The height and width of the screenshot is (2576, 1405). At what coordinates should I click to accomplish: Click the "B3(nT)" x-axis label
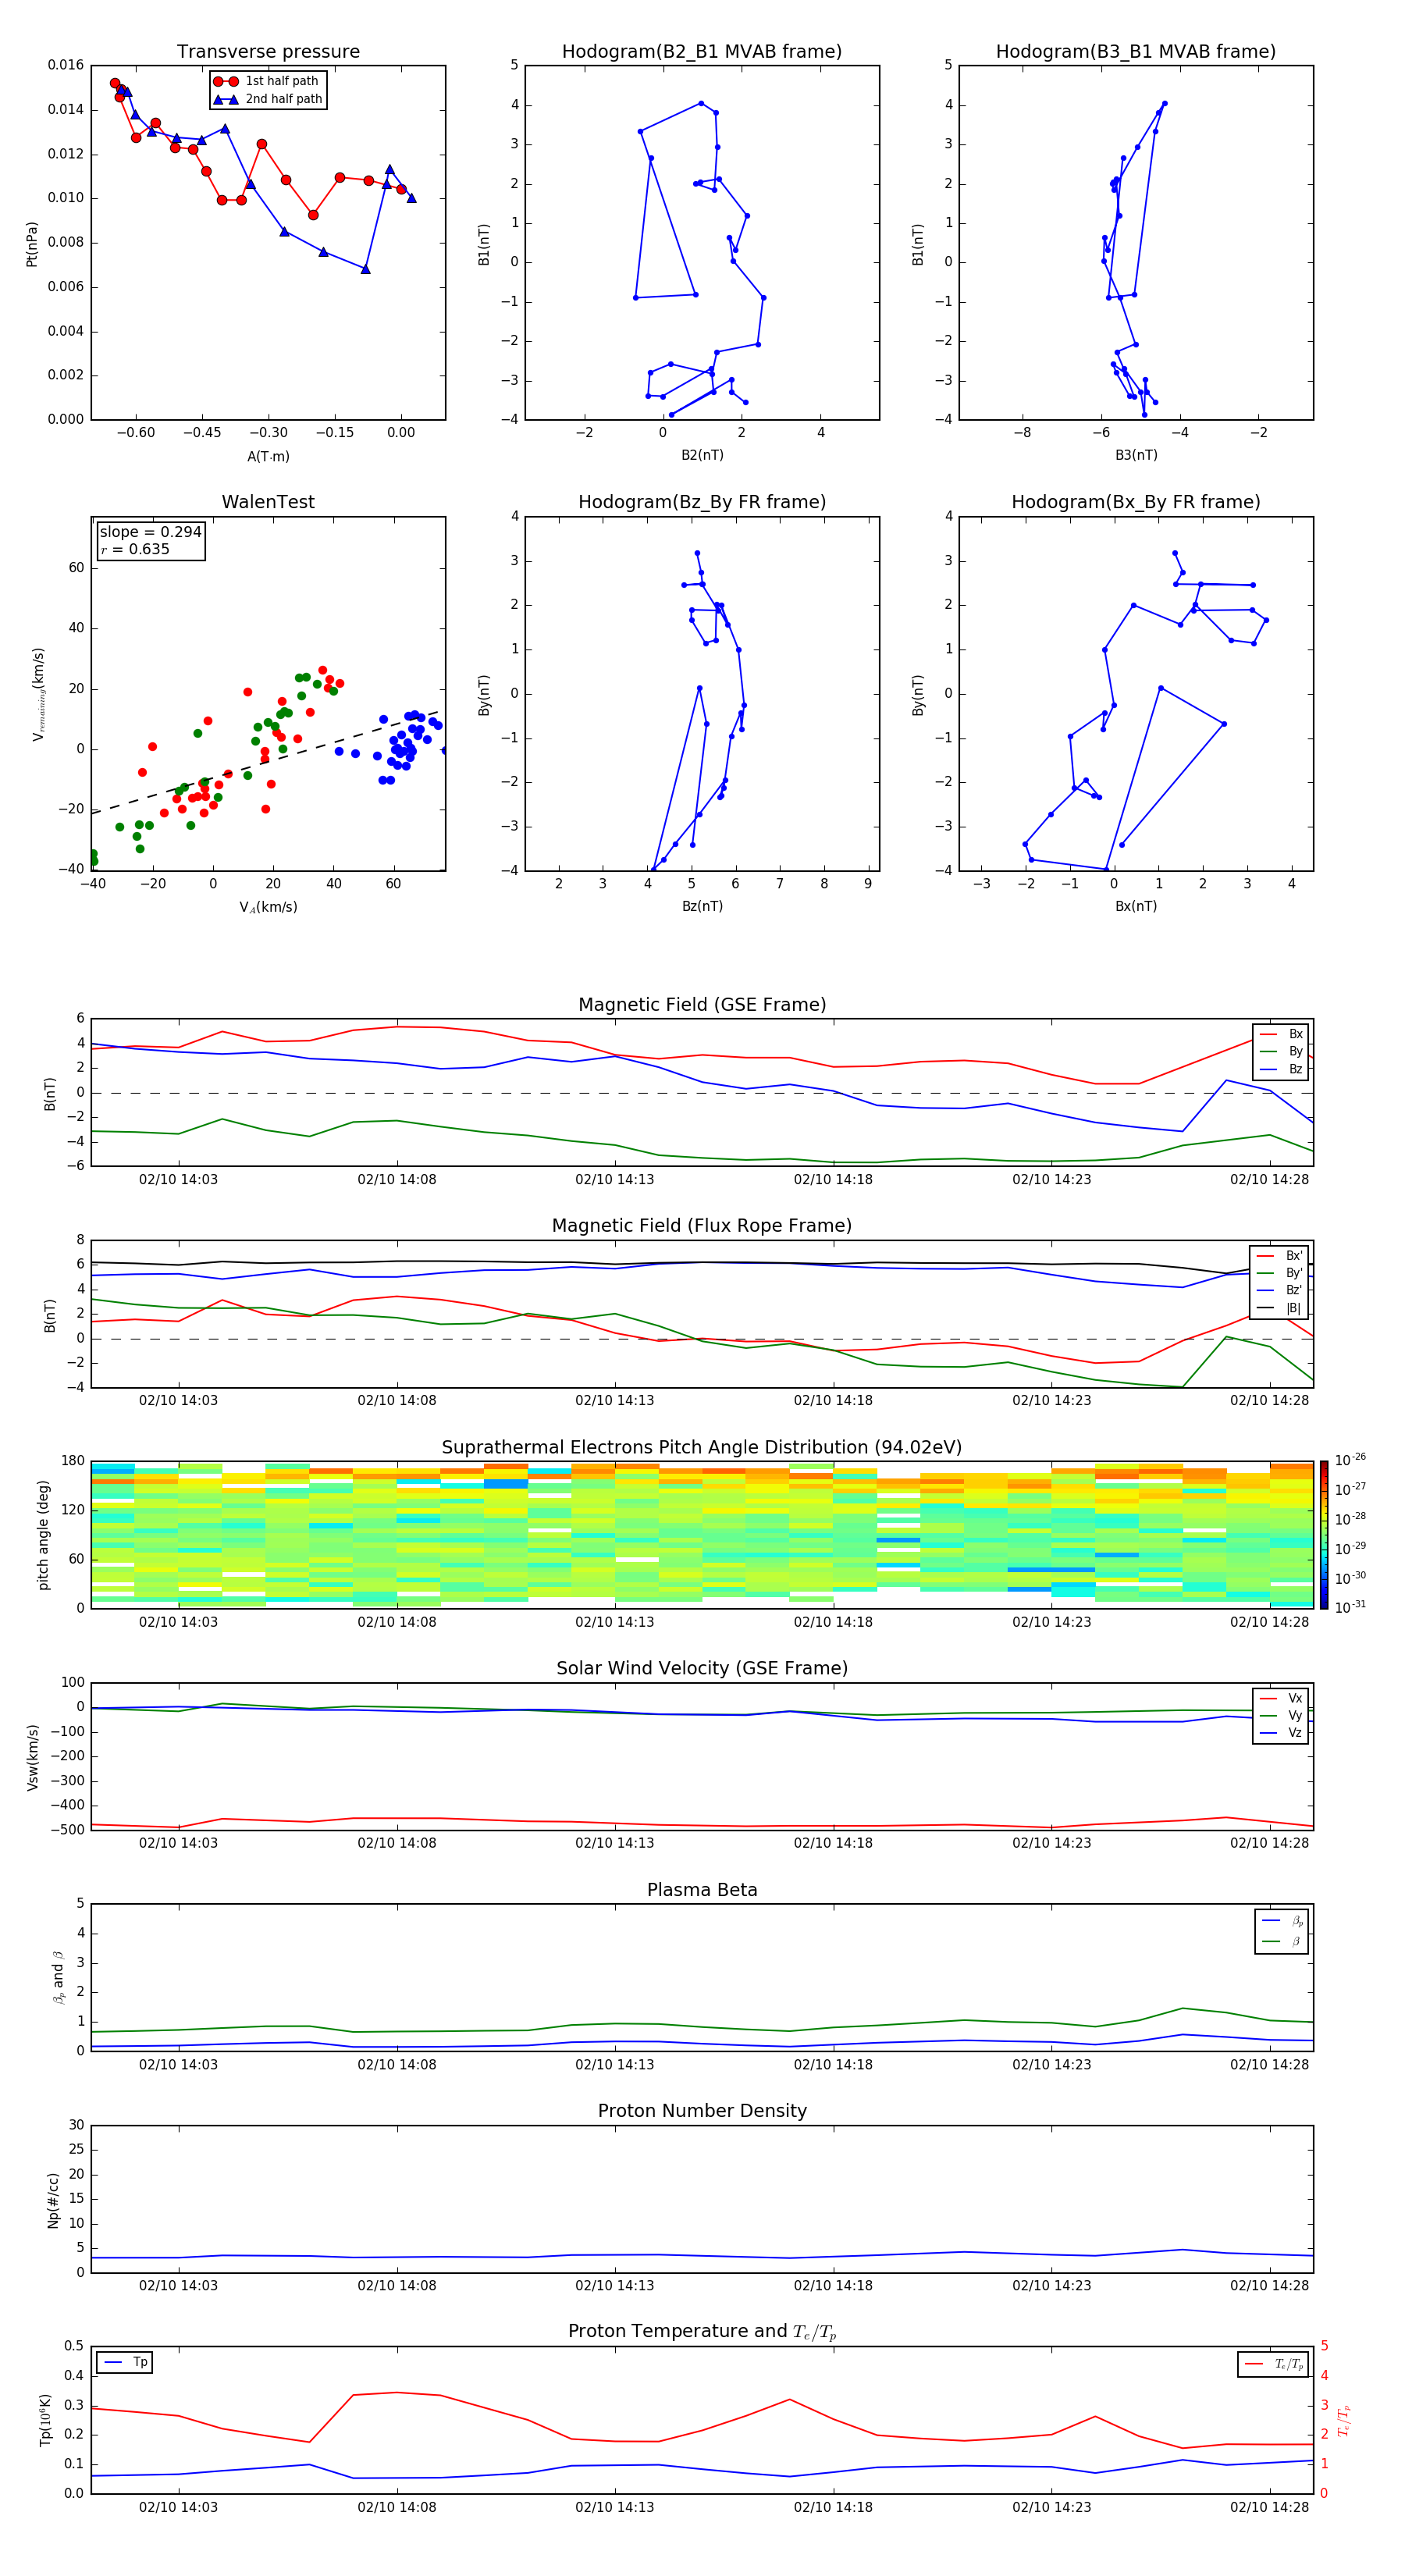coord(1136,455)
